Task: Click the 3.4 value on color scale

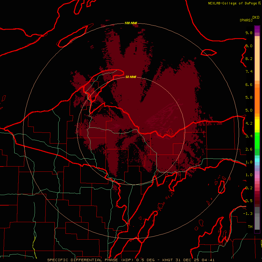Action: (x=249, y=136)
